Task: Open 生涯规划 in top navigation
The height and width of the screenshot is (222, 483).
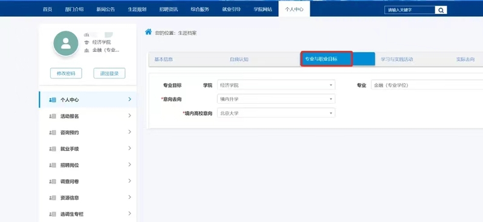Action: 137,9
